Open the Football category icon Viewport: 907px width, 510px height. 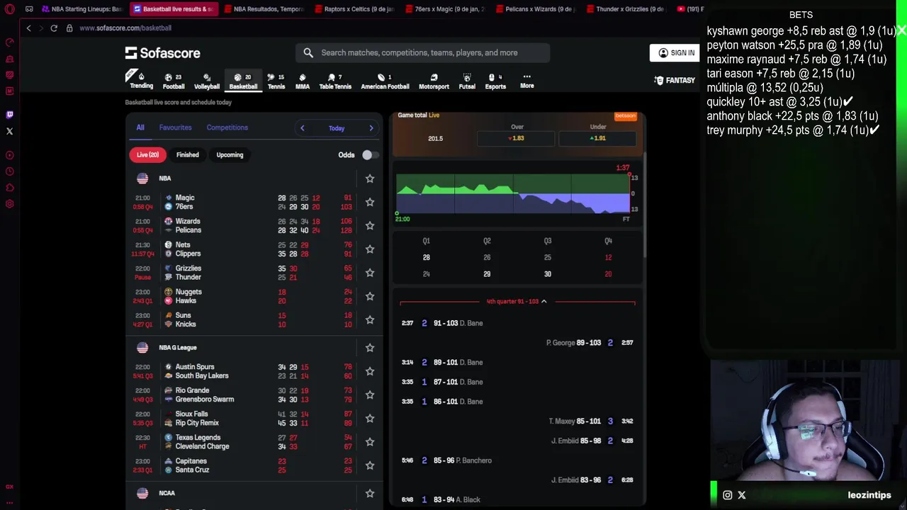click(174, 81)
